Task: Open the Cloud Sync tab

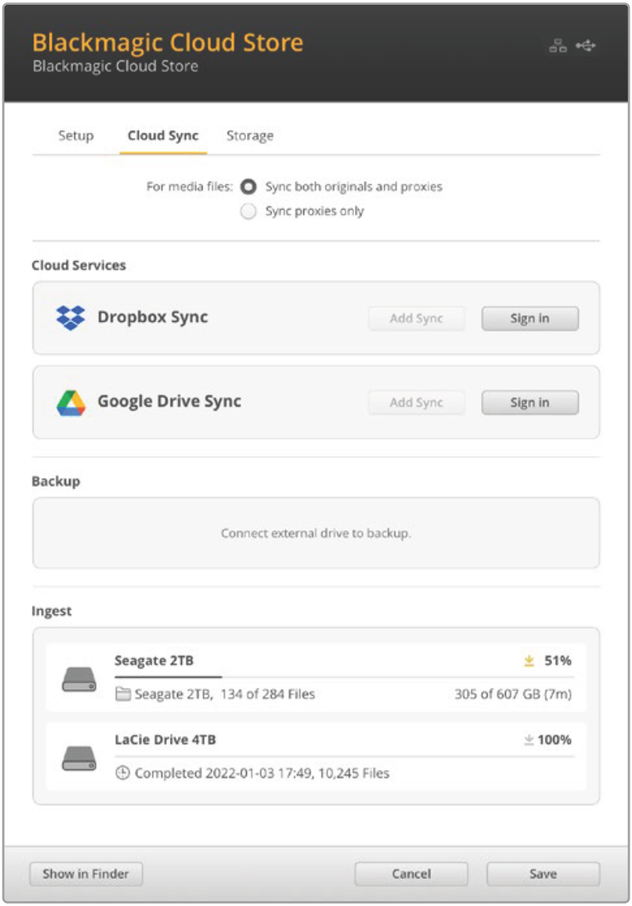Action: [x=163, y=136]
